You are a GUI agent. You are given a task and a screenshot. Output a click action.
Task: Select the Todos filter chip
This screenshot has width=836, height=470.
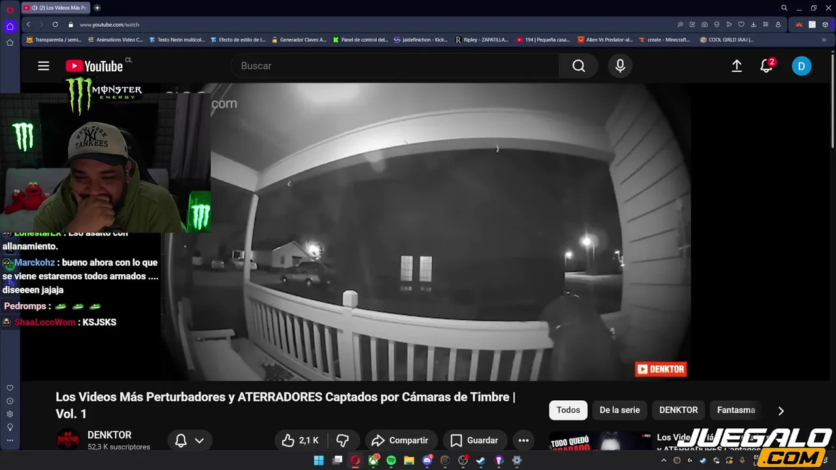coord(568,410)
